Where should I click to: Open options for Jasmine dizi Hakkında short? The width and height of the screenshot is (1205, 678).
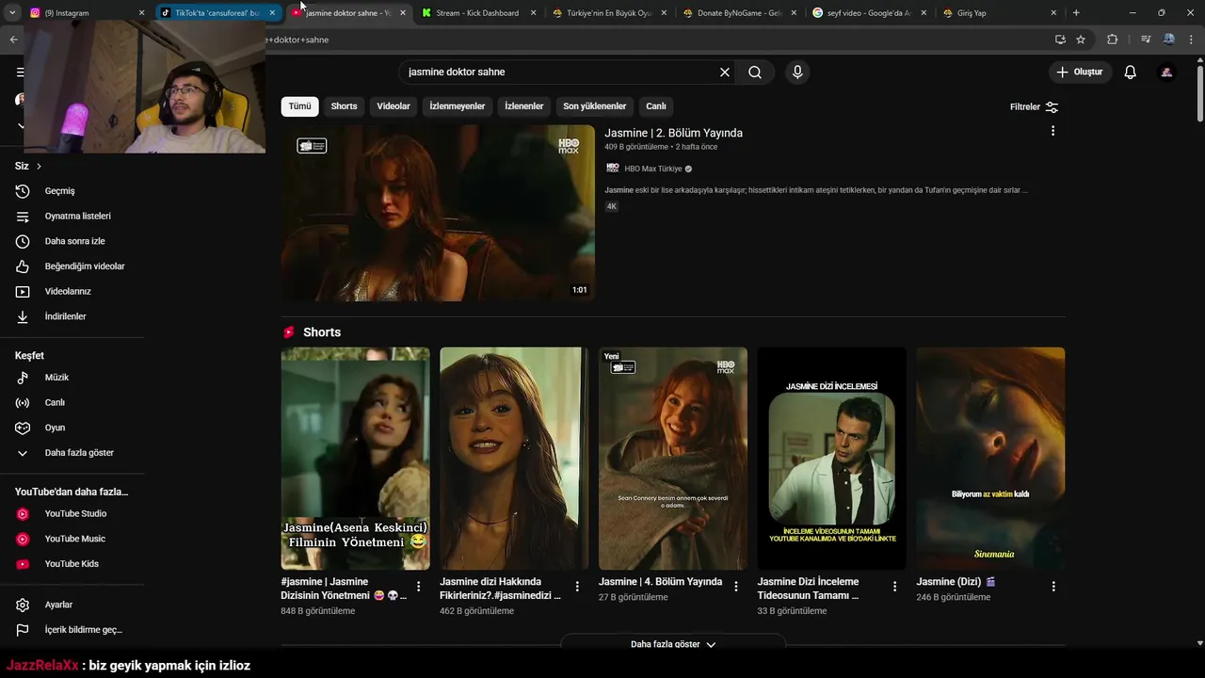[x=577, y=587]
